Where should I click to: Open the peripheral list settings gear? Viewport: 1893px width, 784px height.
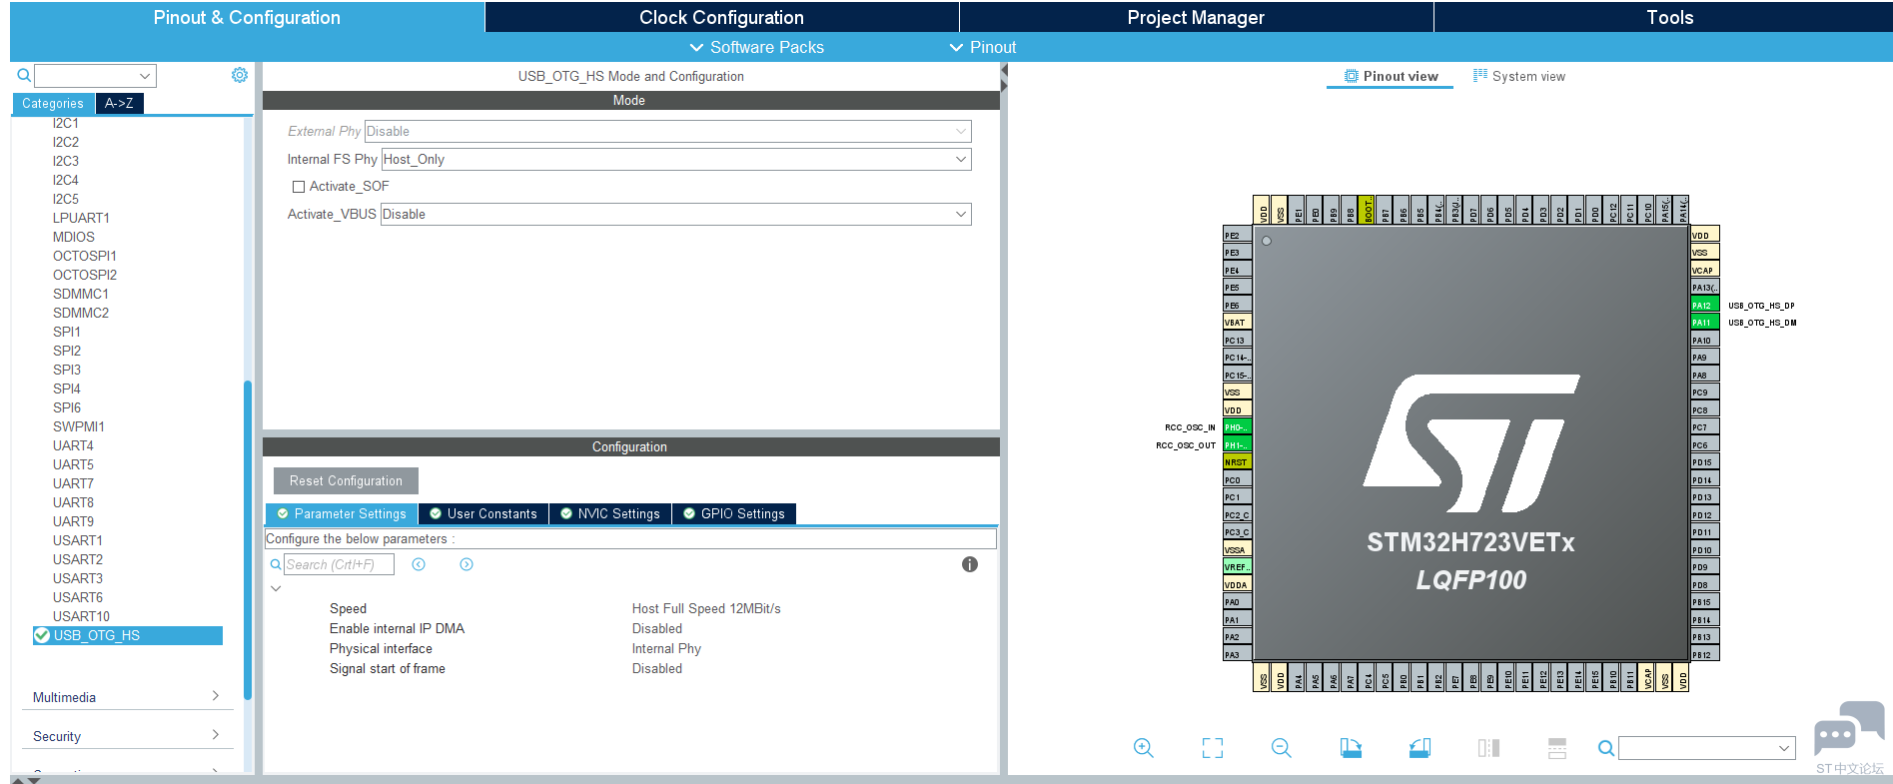click(x=240, y=75)
